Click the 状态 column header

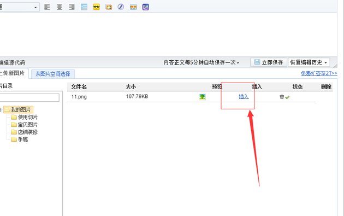tap(298, 87)
